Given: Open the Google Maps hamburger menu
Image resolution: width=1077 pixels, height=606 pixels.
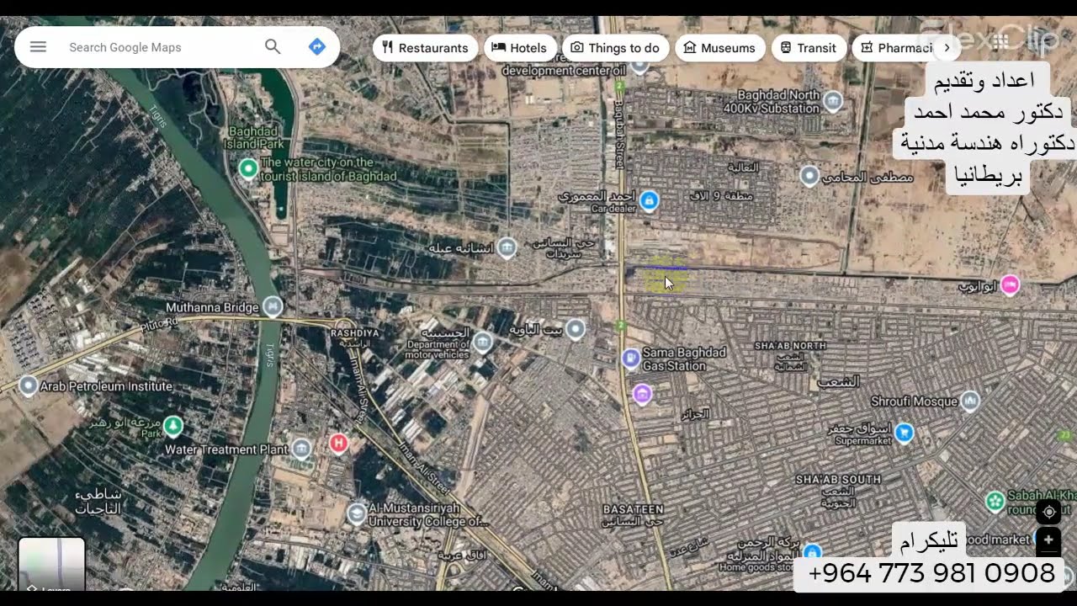Looking at the screenshot, I should [x=38, y=47].
